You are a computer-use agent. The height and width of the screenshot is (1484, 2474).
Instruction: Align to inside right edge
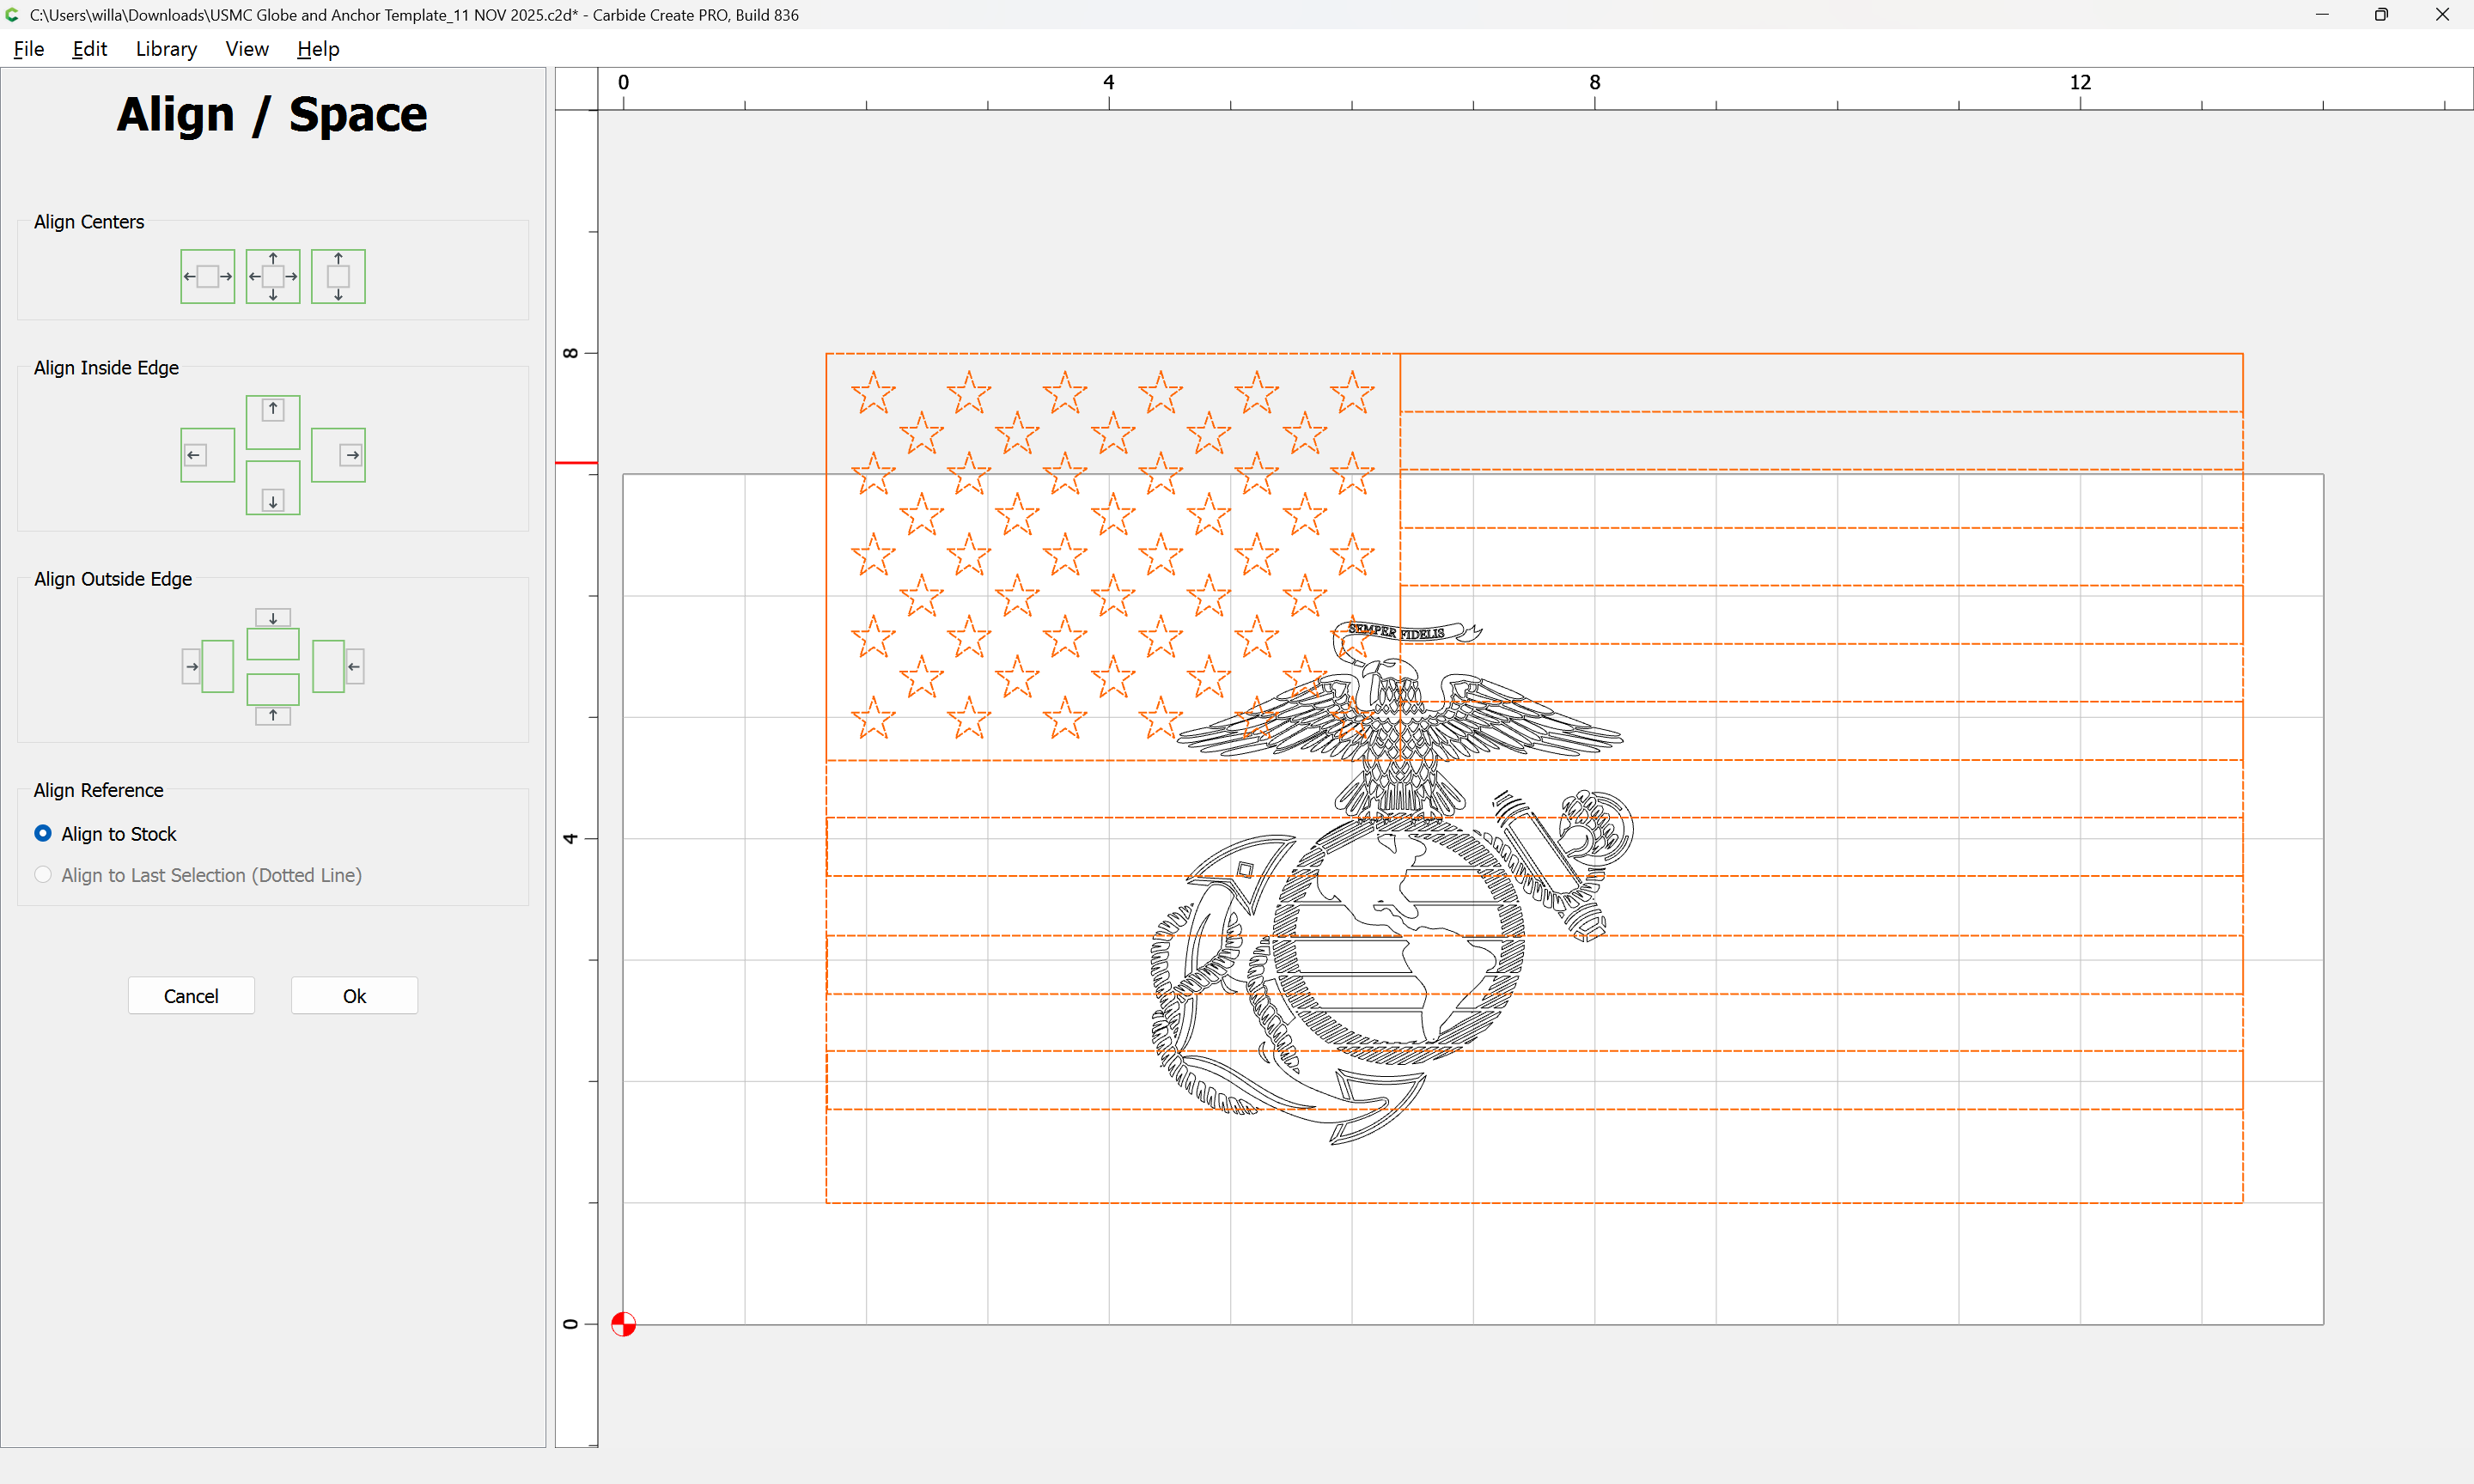coord(338,455)
